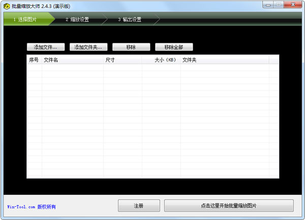Sort by 序号 column header
305x220 pixels.
click(34, 60)
